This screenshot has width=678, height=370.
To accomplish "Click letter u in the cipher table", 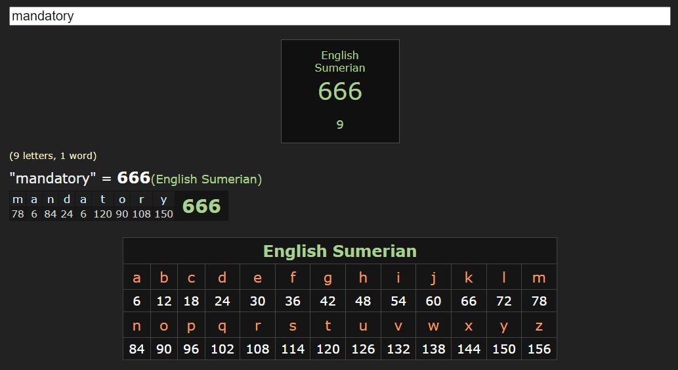I will click(363, 325).
